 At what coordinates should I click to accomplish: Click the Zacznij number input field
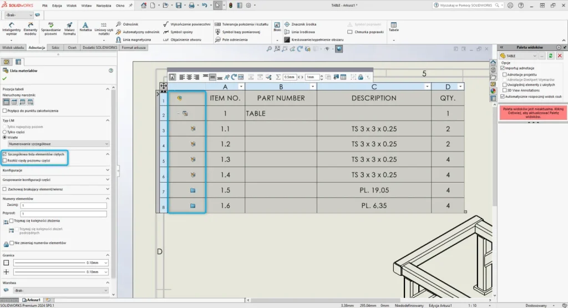(x=63, y=205)
